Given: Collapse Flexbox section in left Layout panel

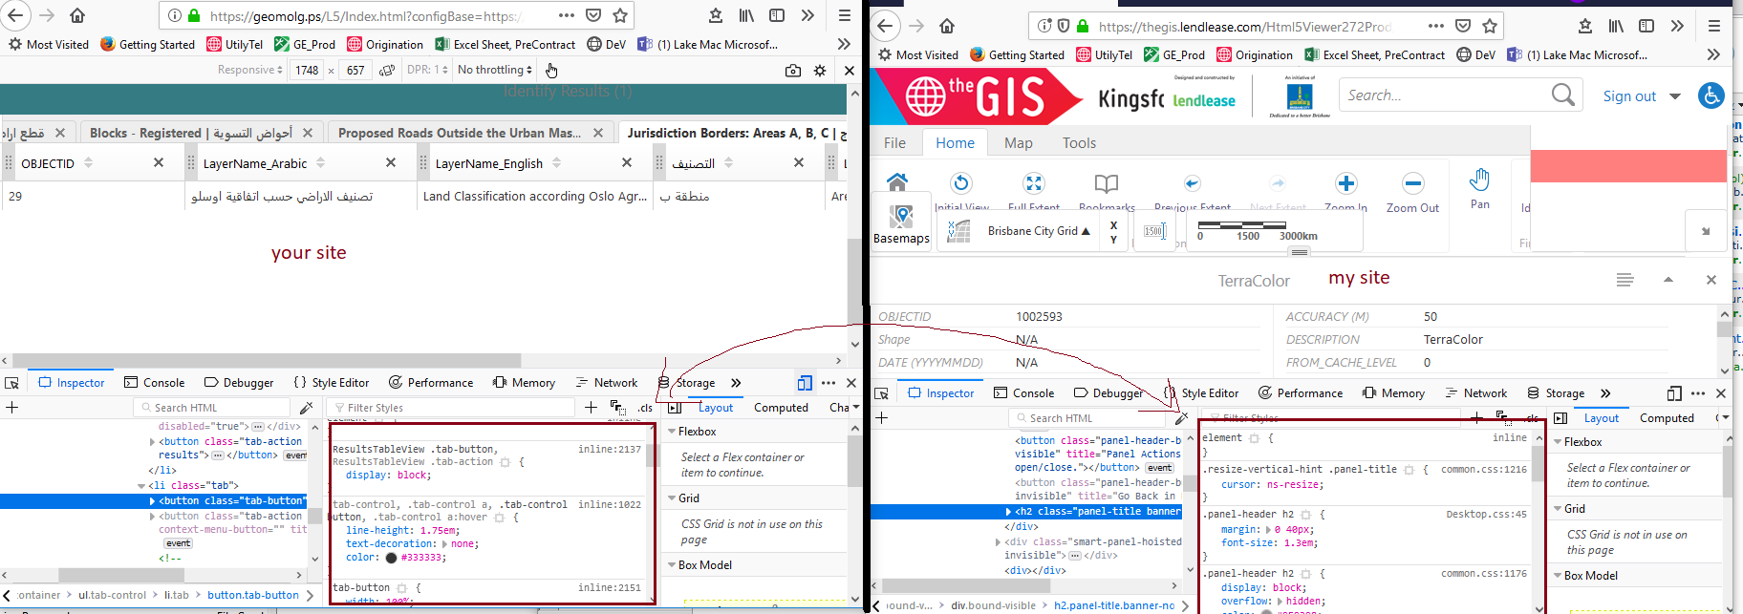Looking at the screenshot, I should click(x=672, y=432).
